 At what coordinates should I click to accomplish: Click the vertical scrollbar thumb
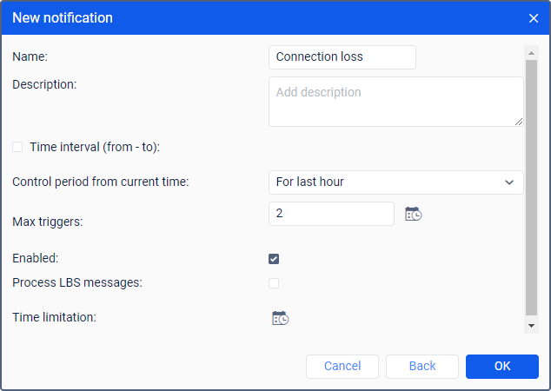pos(532,187)
